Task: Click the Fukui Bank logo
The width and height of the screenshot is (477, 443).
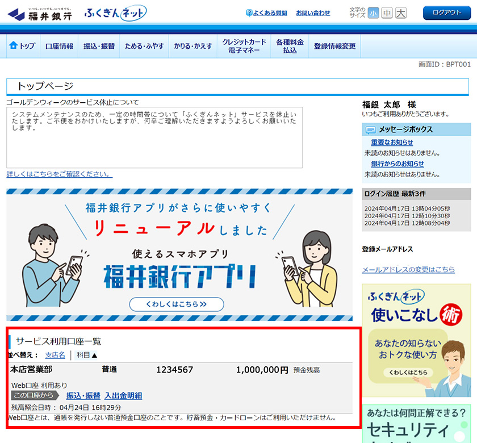Action: point(40,14)
